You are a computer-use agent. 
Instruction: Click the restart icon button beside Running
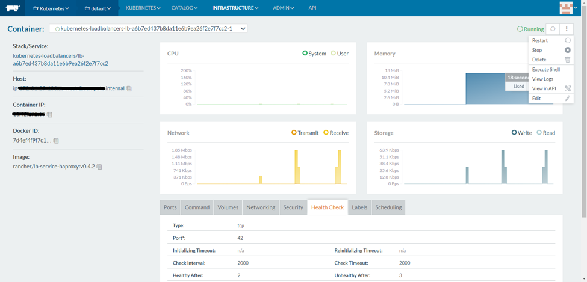pyautogui.click(x=553, y=29)
